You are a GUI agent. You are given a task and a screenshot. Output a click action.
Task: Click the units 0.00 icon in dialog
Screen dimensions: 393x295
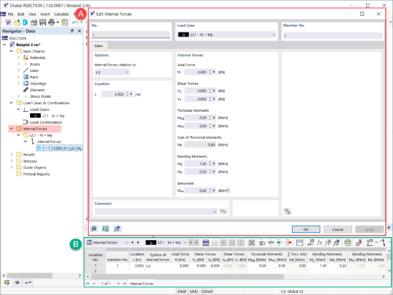[105, 229]
